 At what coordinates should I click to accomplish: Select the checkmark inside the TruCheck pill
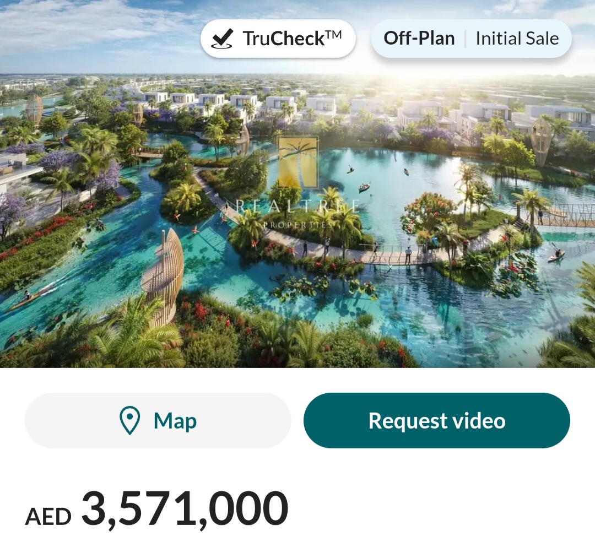pyautogui.click(x=223, y=36)
